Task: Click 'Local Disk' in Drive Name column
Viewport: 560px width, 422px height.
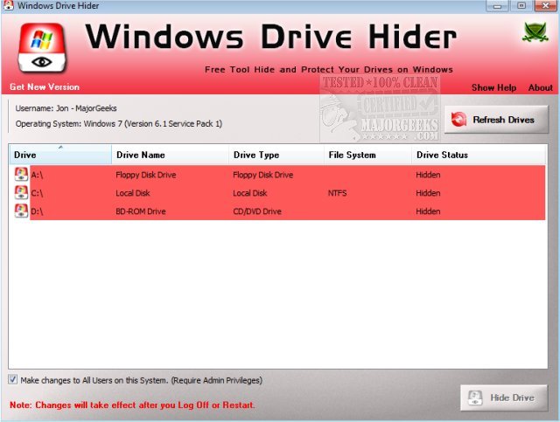Action: pyautogui.click(x=132, y=193)
